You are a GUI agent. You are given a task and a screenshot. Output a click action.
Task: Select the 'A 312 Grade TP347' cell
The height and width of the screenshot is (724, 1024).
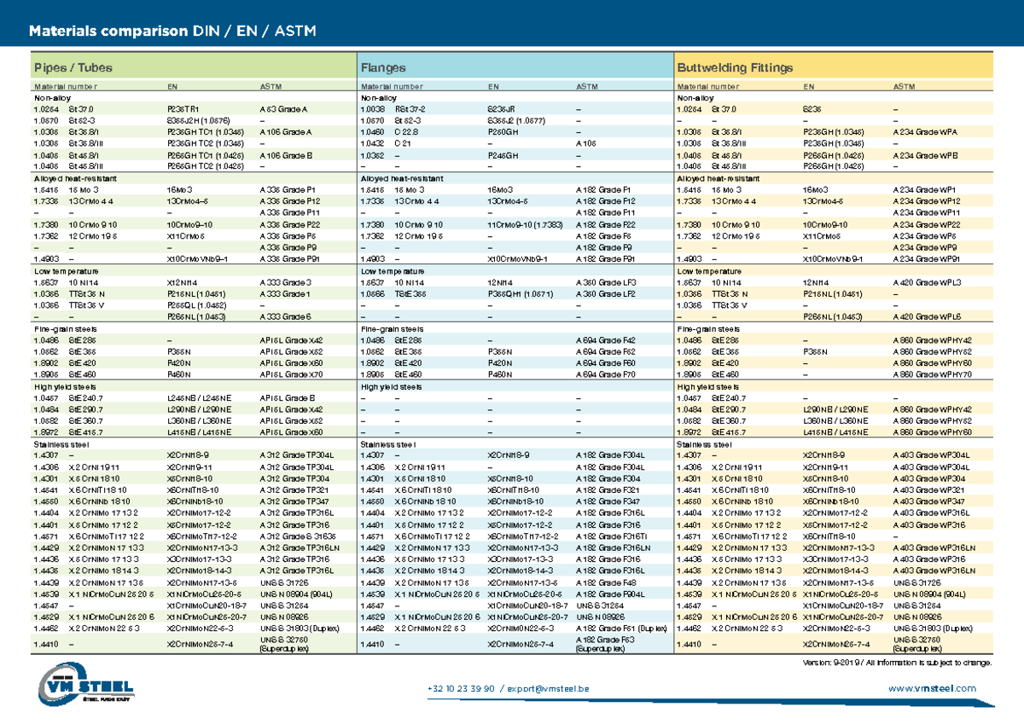tap(294, 502)
